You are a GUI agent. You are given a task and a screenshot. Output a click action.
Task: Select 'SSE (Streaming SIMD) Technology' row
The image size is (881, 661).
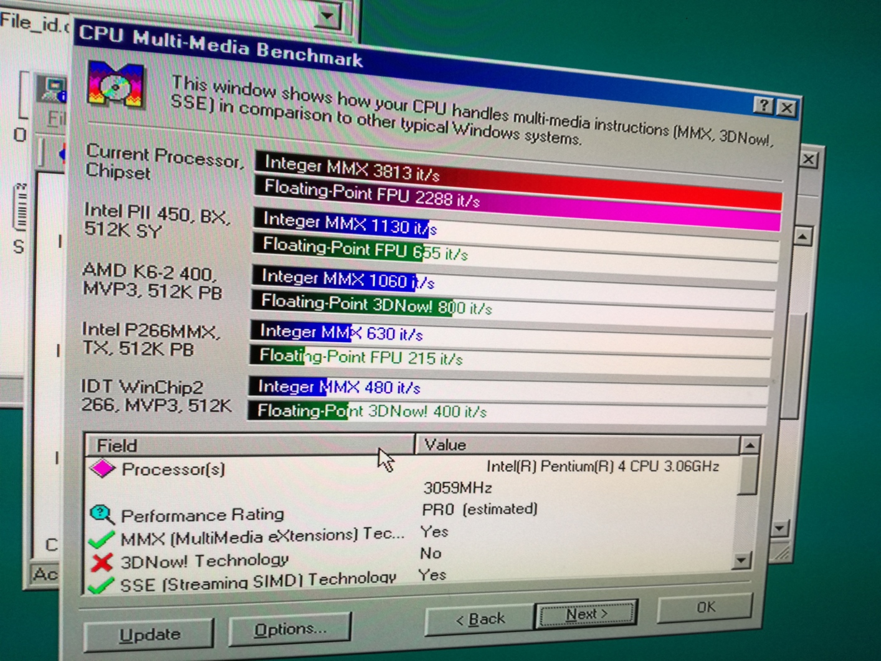pyautogui.click(x=258, y=582)
